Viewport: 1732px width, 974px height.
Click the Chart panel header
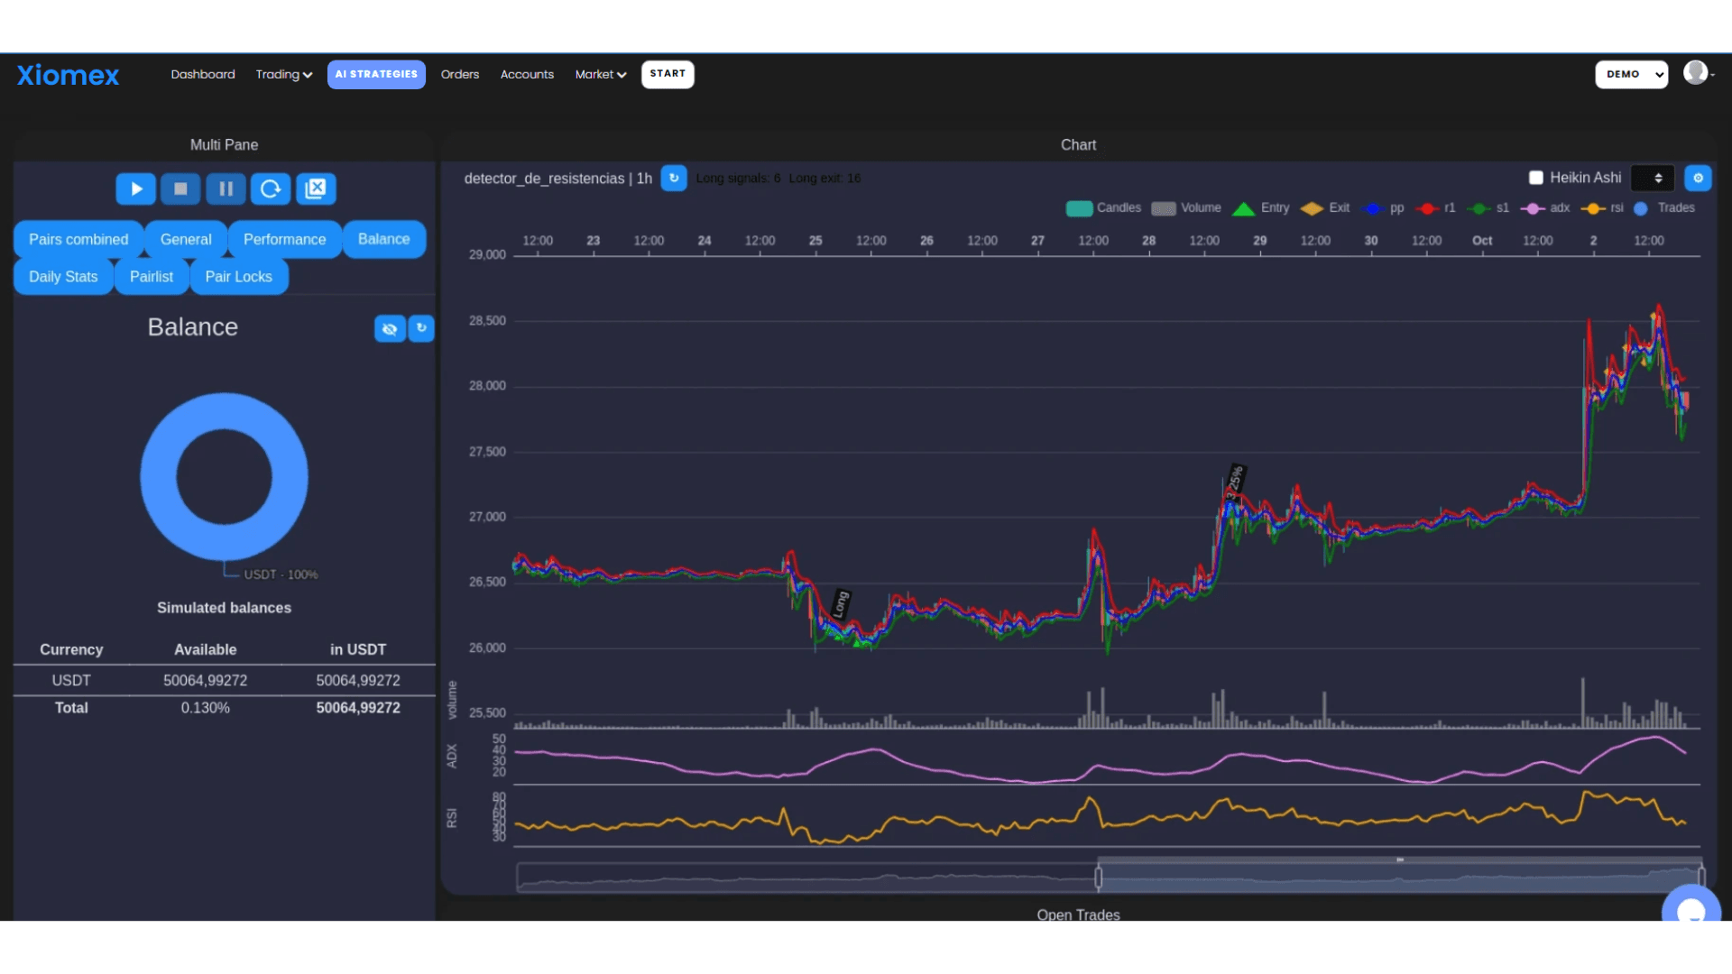click(x=1078, y=145)
